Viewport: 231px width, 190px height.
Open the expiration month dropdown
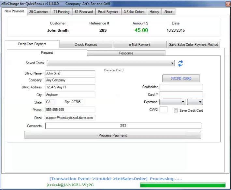(172, 102)
